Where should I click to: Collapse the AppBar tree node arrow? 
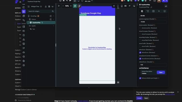(53, 26)
